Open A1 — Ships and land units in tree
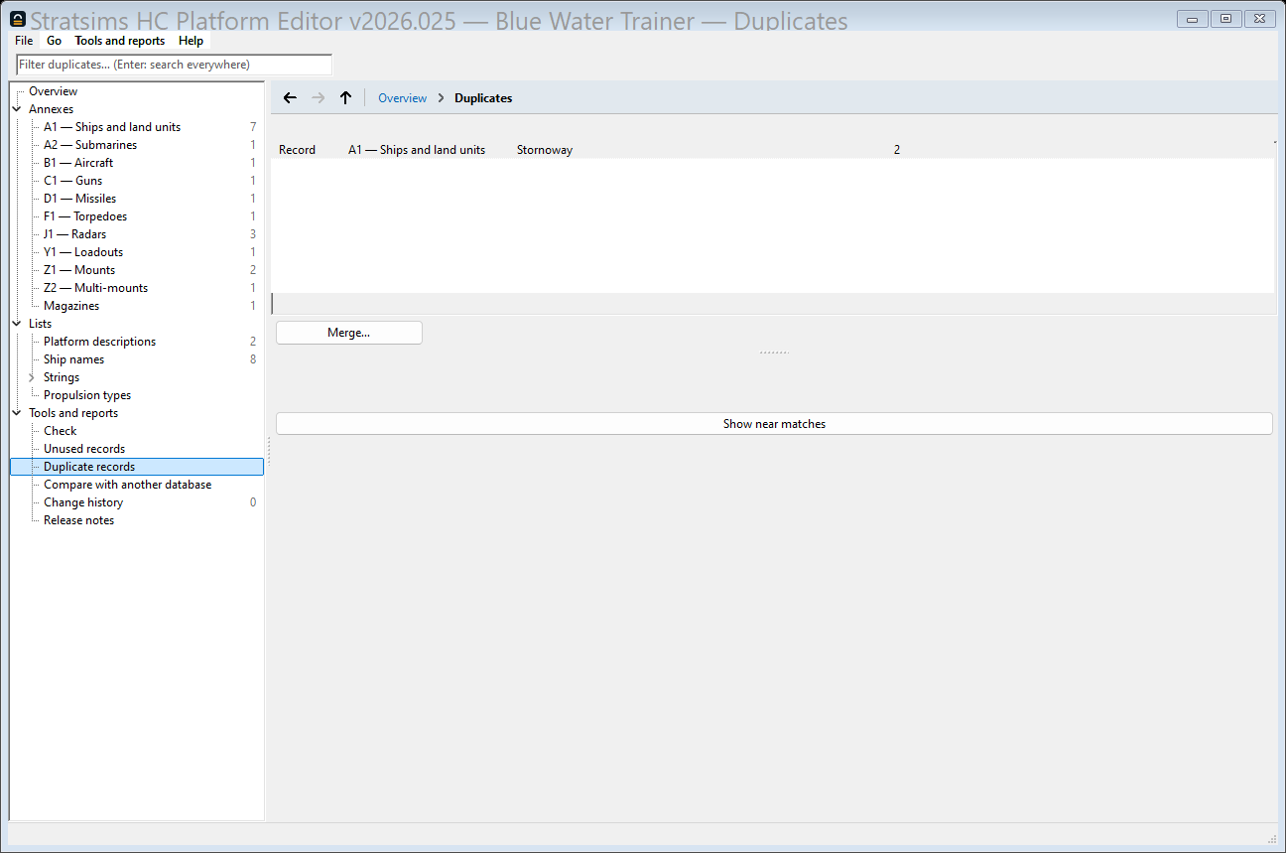This screenshot has width=1286, height=853. (x=112, y=127)
